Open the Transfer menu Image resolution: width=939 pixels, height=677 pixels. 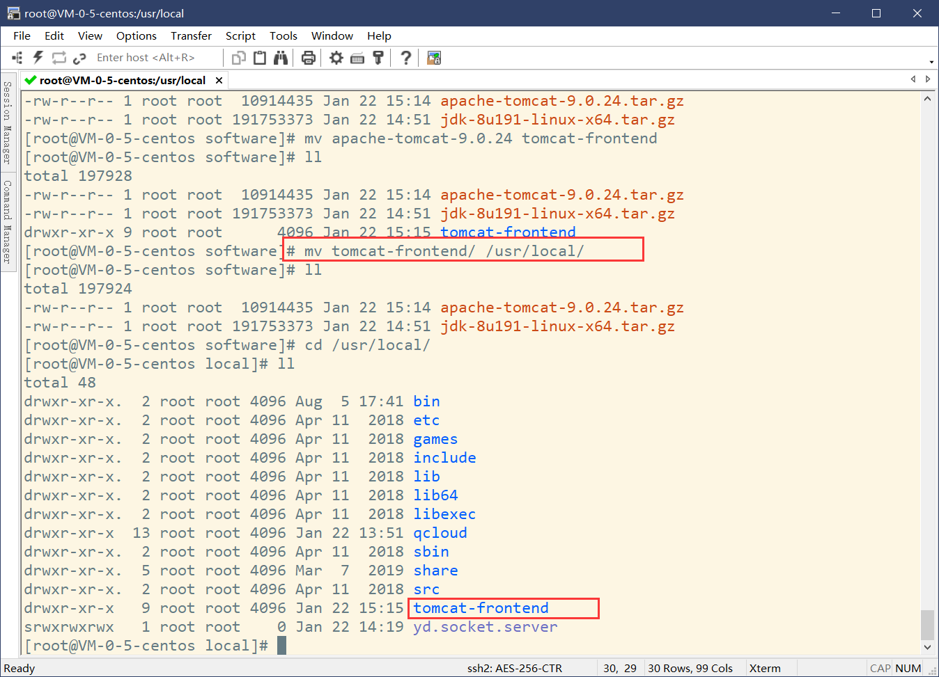[x=191, y=36]
